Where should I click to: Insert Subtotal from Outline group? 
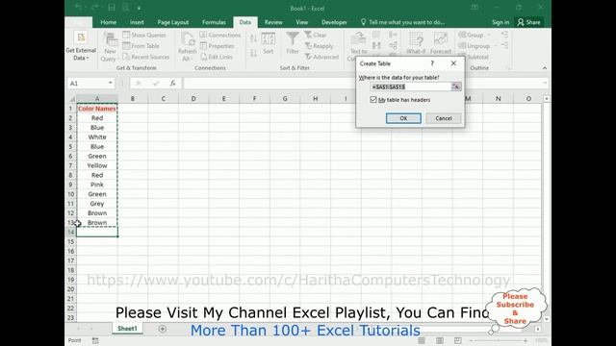[x=474, y=57]
